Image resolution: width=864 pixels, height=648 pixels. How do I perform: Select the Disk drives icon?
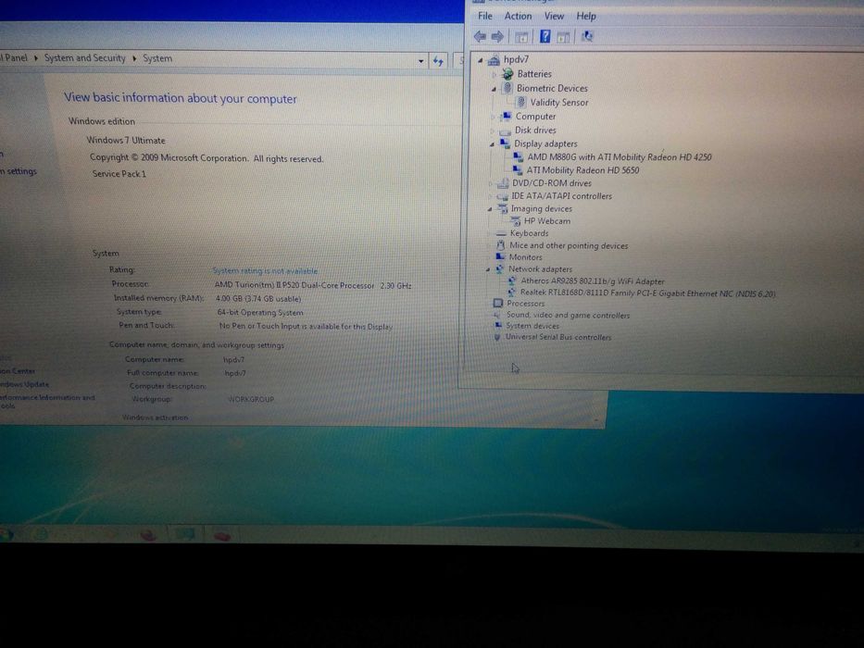point(505,131)
